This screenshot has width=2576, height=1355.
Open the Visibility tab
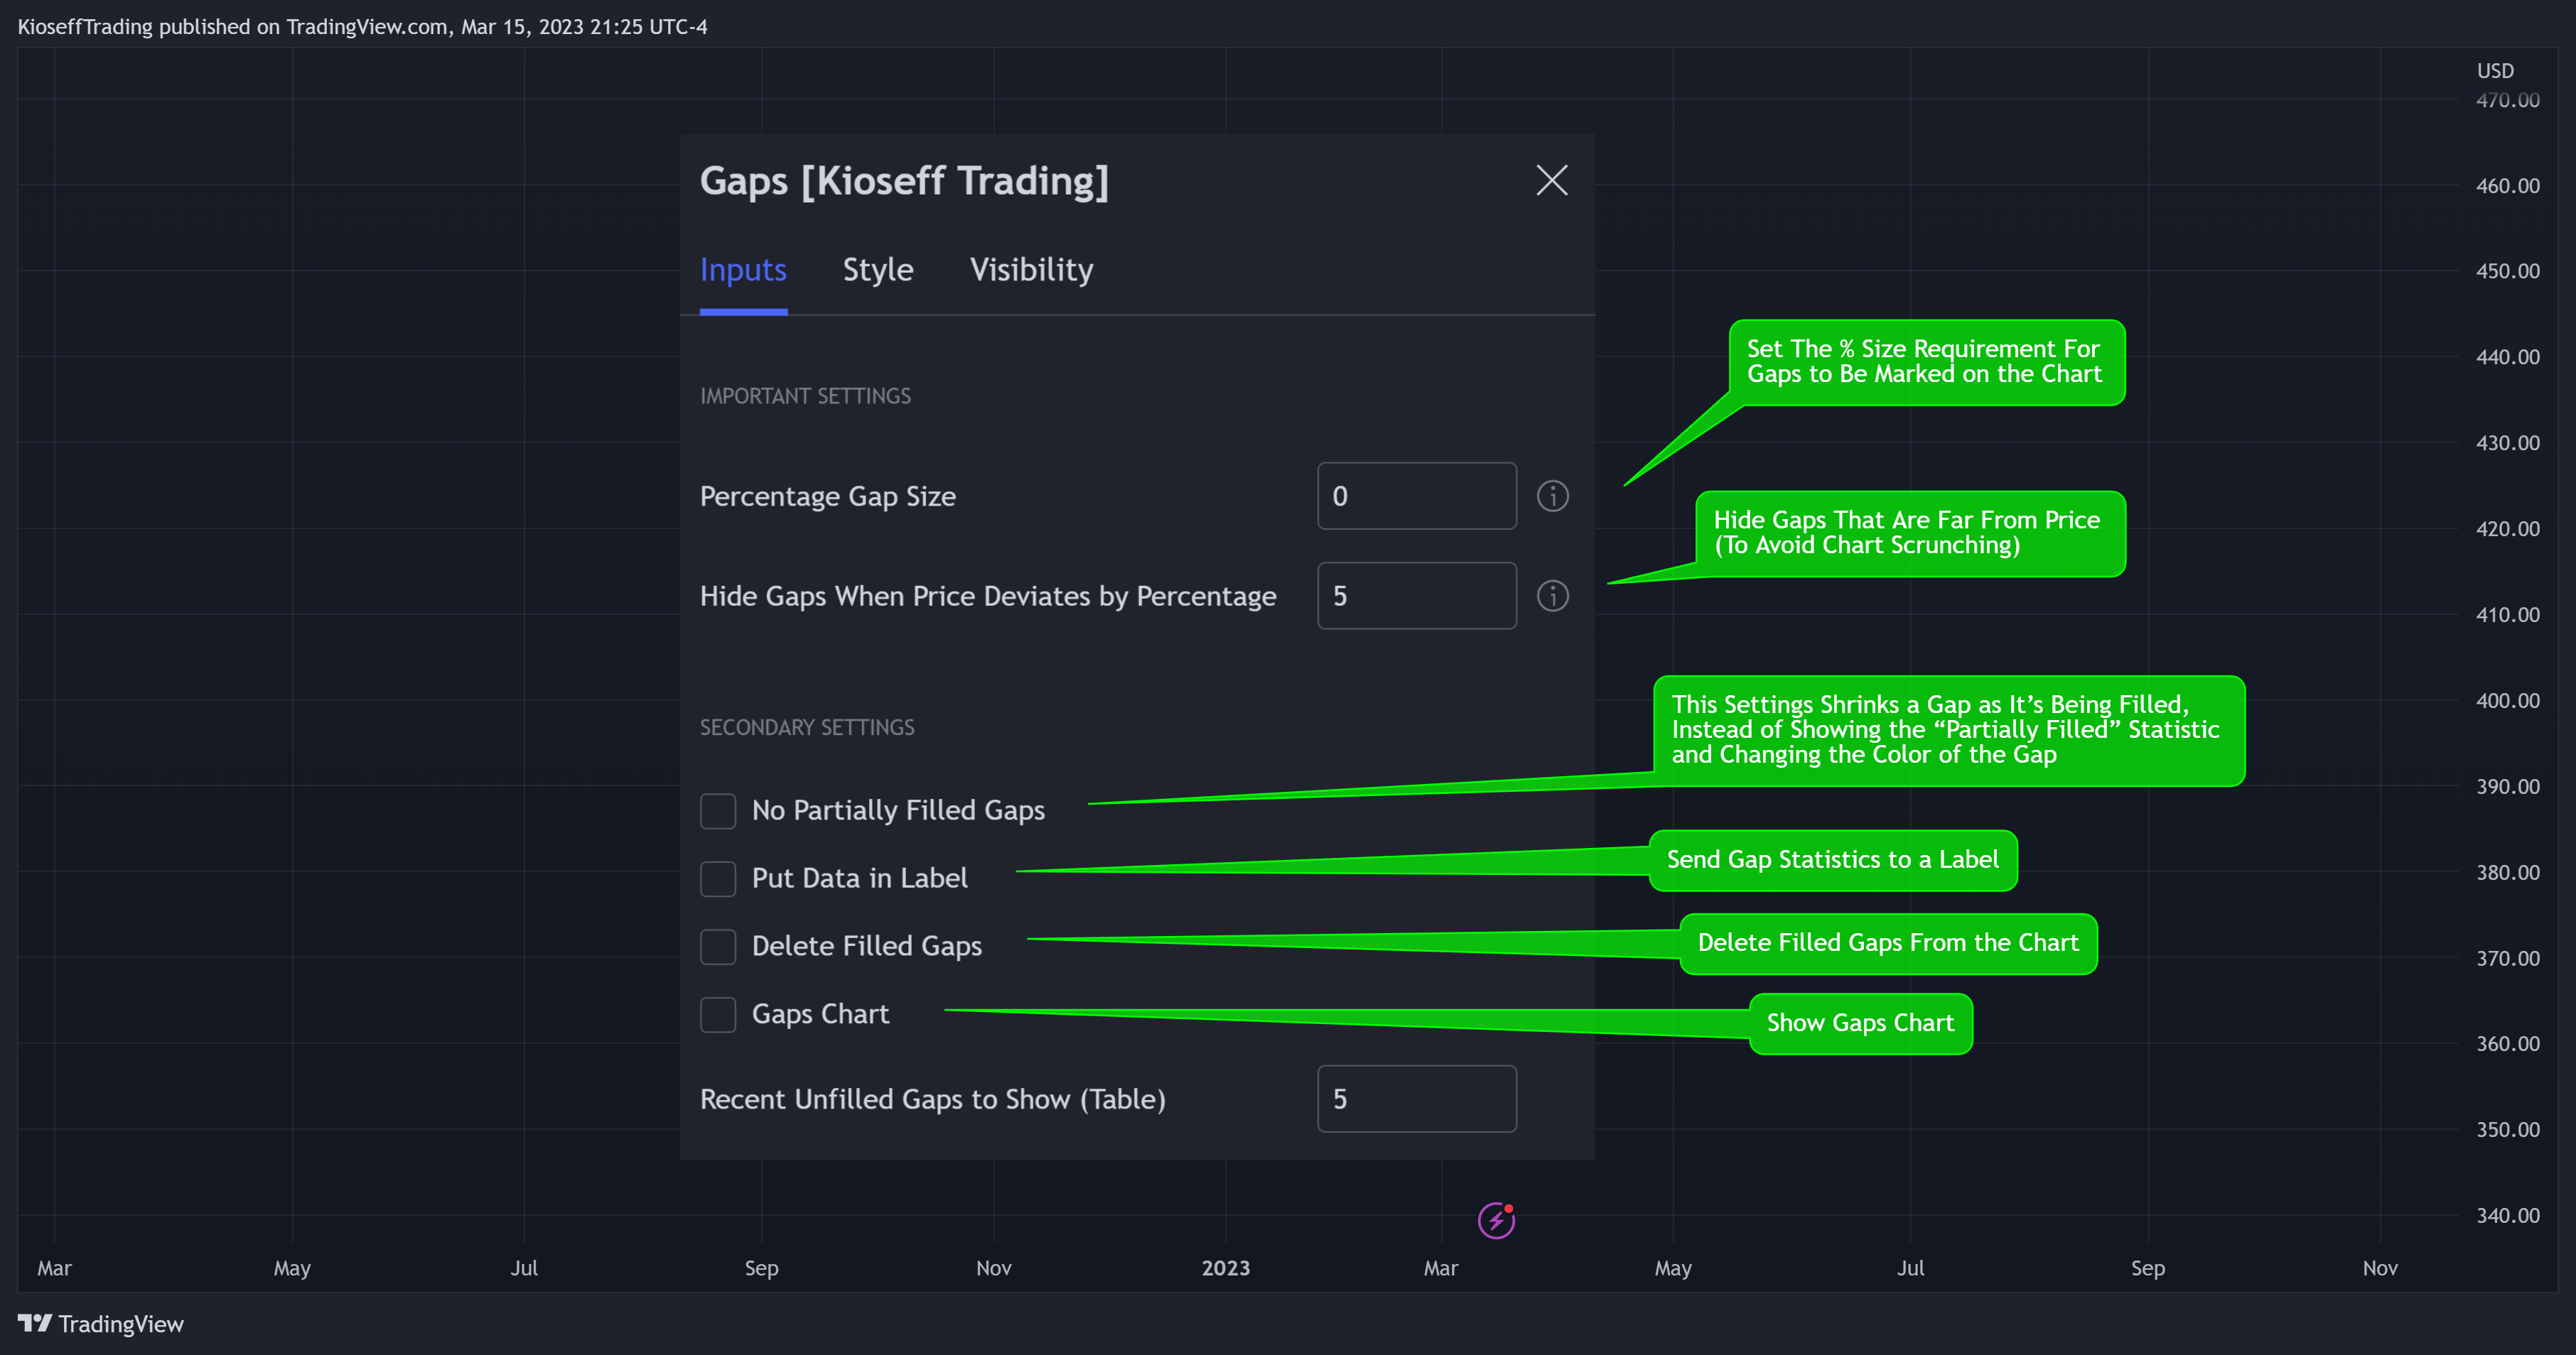coord(1031,270)
